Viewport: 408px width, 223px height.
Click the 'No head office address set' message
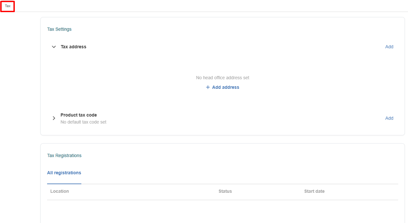(x=222, y=78)
